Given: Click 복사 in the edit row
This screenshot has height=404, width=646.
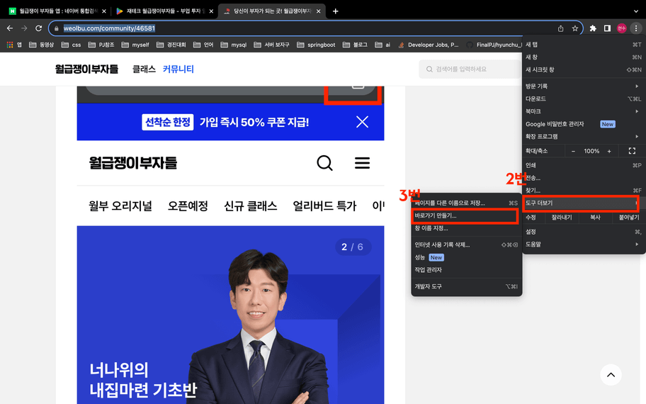Looking at the screenshot, I should 595,218.
